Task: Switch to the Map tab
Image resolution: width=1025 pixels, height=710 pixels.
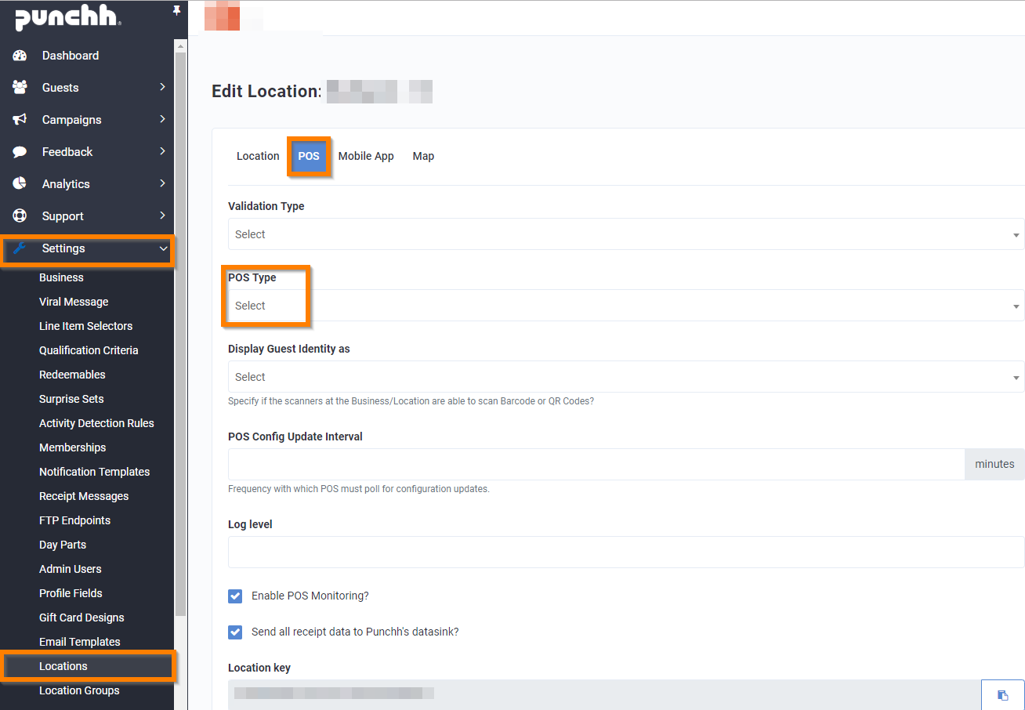Action: click(x=423, y=156)
